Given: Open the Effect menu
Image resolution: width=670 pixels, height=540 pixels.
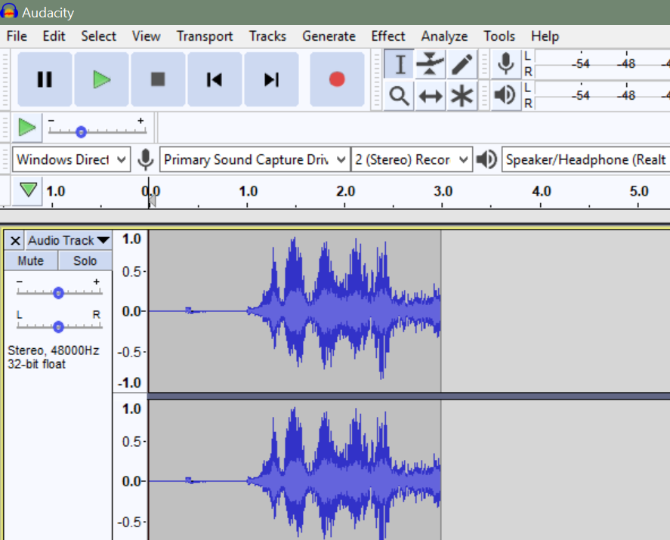Looking at the screenshot, I should [387, 35].
